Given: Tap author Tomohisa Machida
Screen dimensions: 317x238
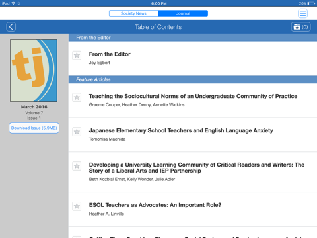Looking at the screenshot, I should (x=107, y=139).
